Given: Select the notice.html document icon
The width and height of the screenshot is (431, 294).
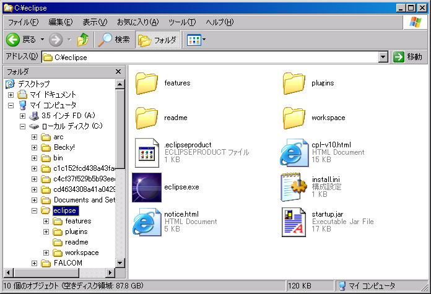Looking at the screenshot, I should point(147,222).
